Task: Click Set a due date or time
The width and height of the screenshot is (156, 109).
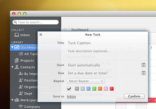Action: pyautogui.click(x=88, y=73)
